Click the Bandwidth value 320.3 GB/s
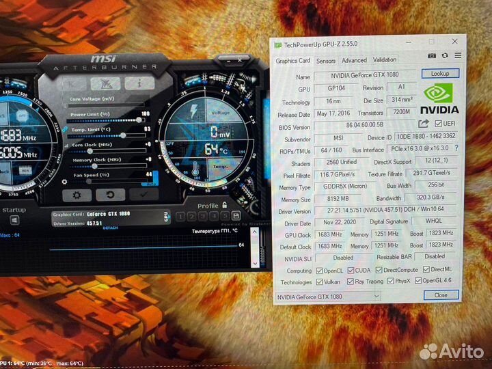 [430, 197]
